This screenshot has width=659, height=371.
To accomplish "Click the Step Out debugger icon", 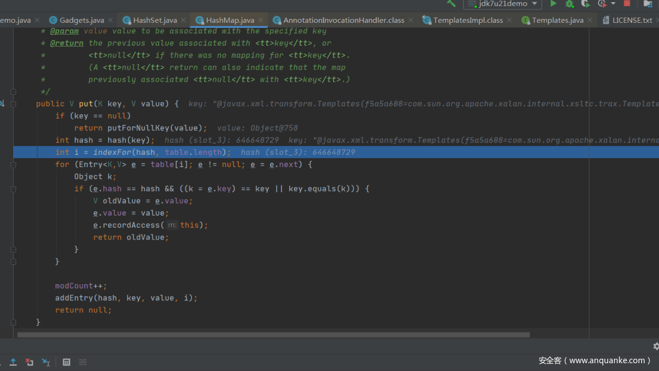I will click(x=13, y=362).
